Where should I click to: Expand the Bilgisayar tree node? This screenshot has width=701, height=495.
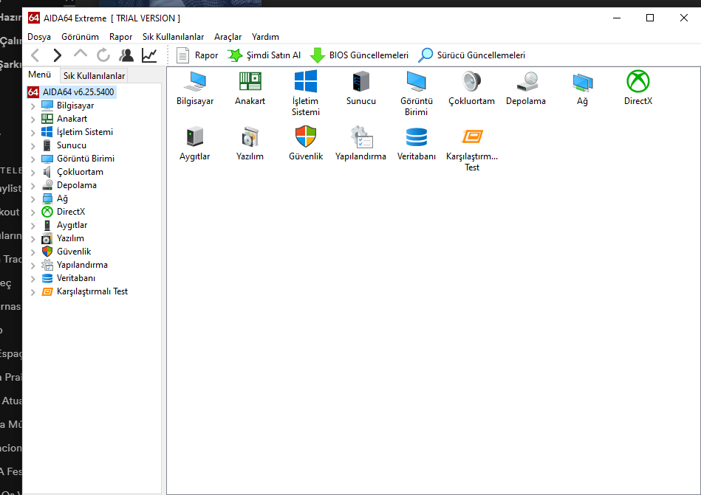click(33, 106)
